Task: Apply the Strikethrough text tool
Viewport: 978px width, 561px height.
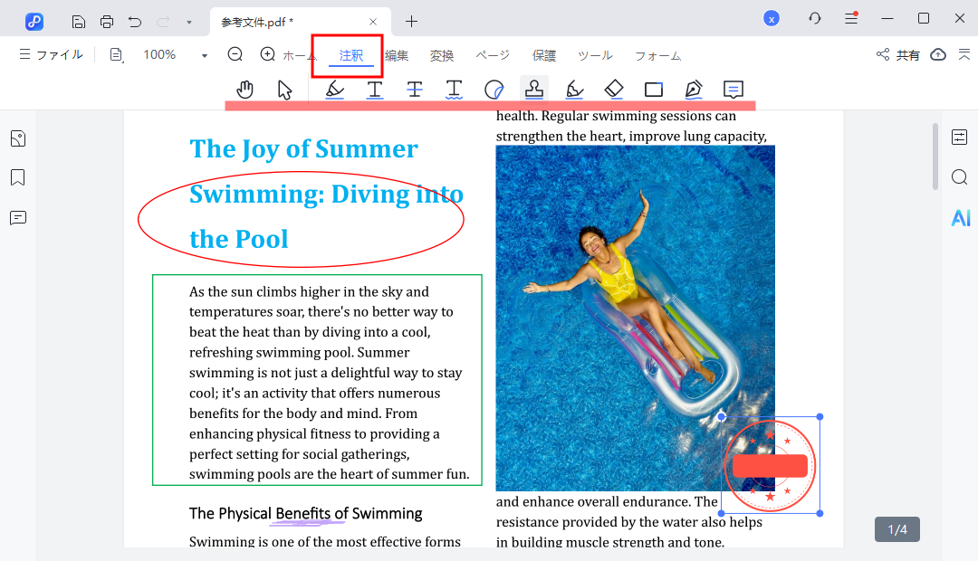Action: (x=414, y=89)
